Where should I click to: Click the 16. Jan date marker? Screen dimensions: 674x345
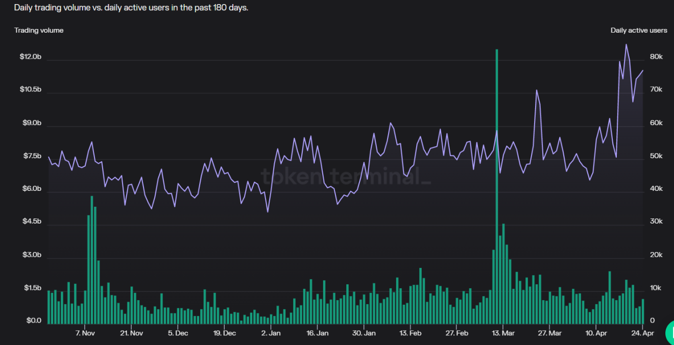click(x=317, y=333)
